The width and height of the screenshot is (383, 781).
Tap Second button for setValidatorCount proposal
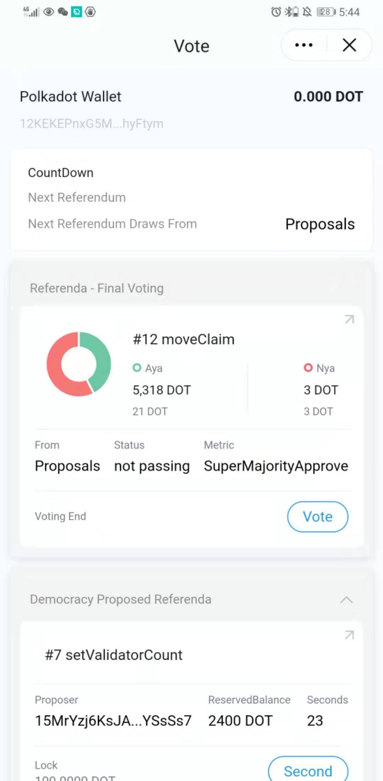click(308, 771)
